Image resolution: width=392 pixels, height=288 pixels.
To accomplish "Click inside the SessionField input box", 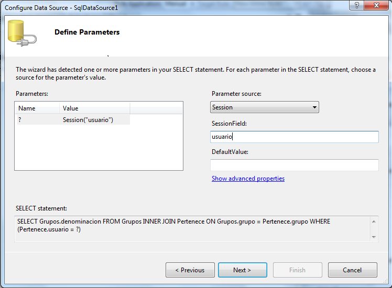I will [x=294, y=137].
